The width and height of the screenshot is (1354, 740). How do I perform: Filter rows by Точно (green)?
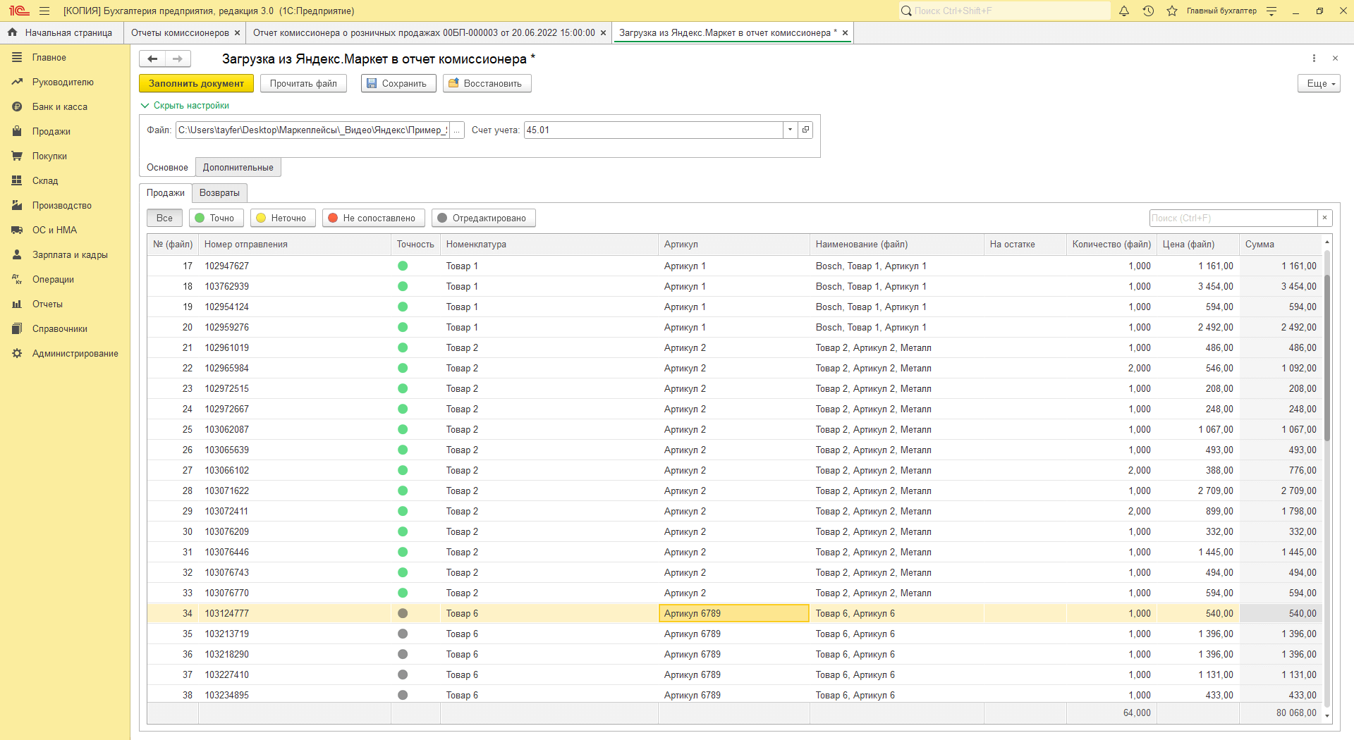[216, 218]
